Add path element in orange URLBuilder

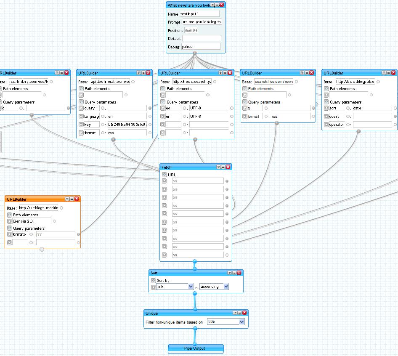[x=9, y=215]
